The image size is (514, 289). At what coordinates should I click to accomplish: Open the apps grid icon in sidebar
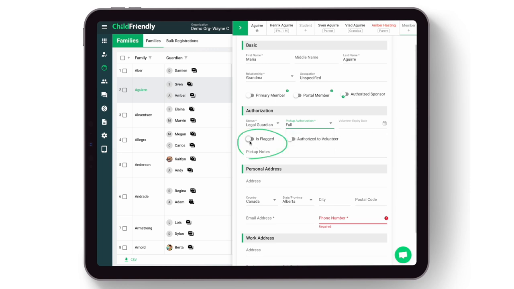click(104, 41)
